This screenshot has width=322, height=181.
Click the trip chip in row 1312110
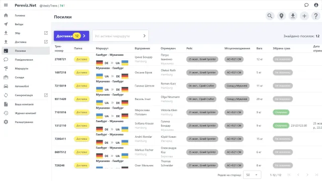[202, 126]
